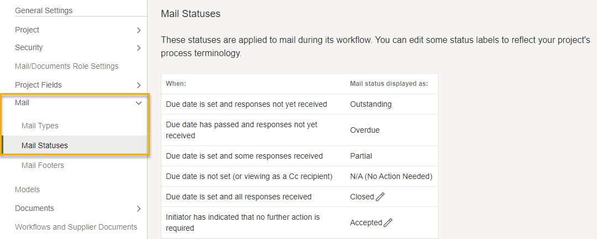
Task: Select the Outstanding status row
Action: pos(299,104)
